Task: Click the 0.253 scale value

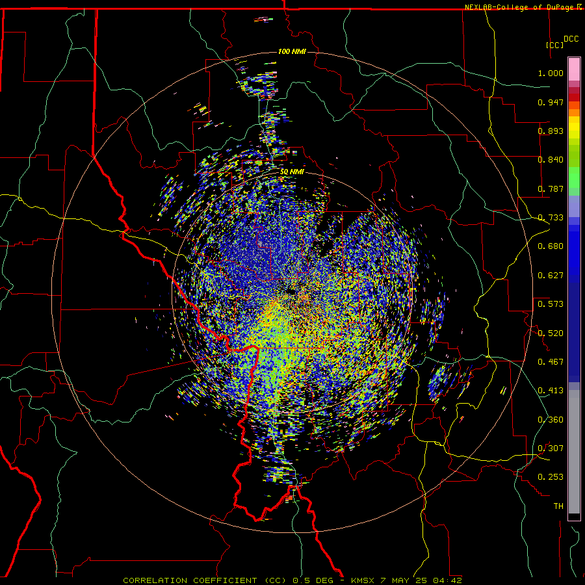Action: (x=551, y=477)
